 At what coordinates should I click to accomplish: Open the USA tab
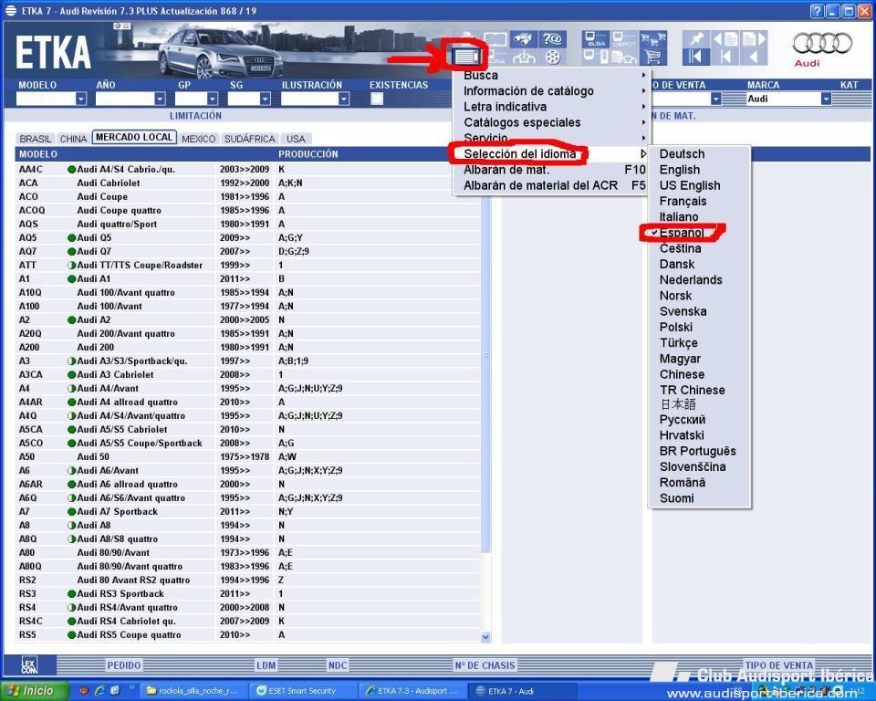click(296, 139)
